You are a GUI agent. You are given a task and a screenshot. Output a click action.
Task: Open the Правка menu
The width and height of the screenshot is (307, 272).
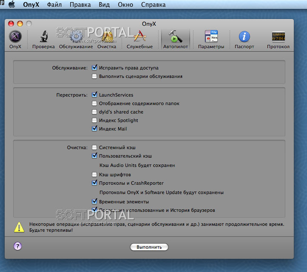[x=80, y=5]
